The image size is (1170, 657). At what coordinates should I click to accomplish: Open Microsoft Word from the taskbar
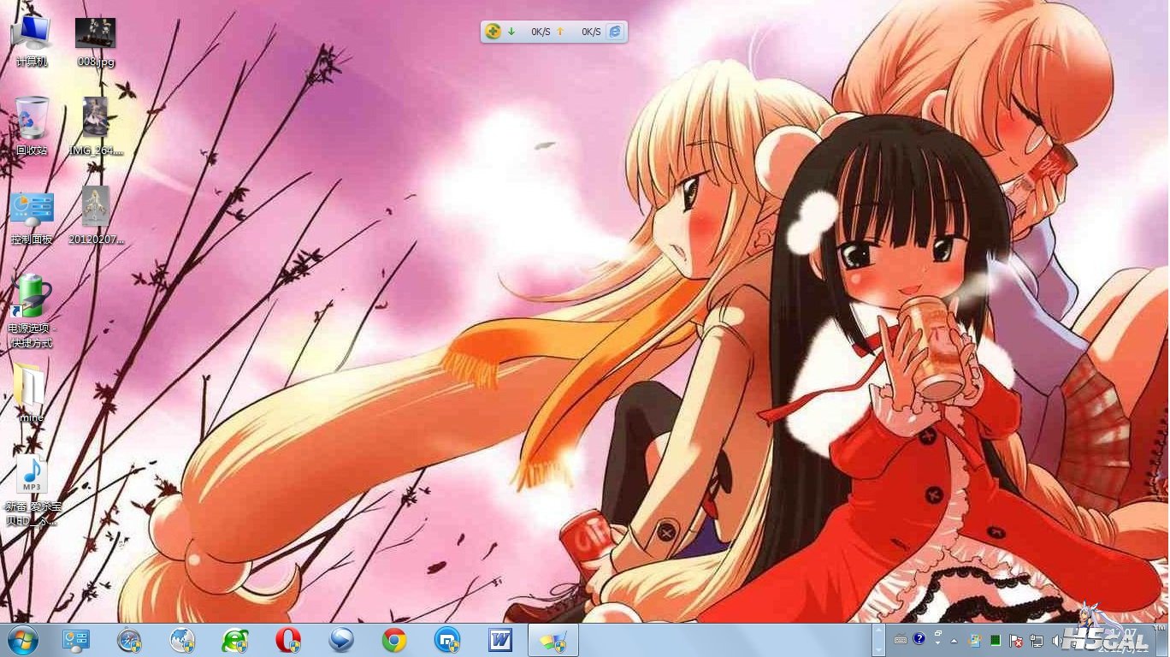tap(500, 640)
